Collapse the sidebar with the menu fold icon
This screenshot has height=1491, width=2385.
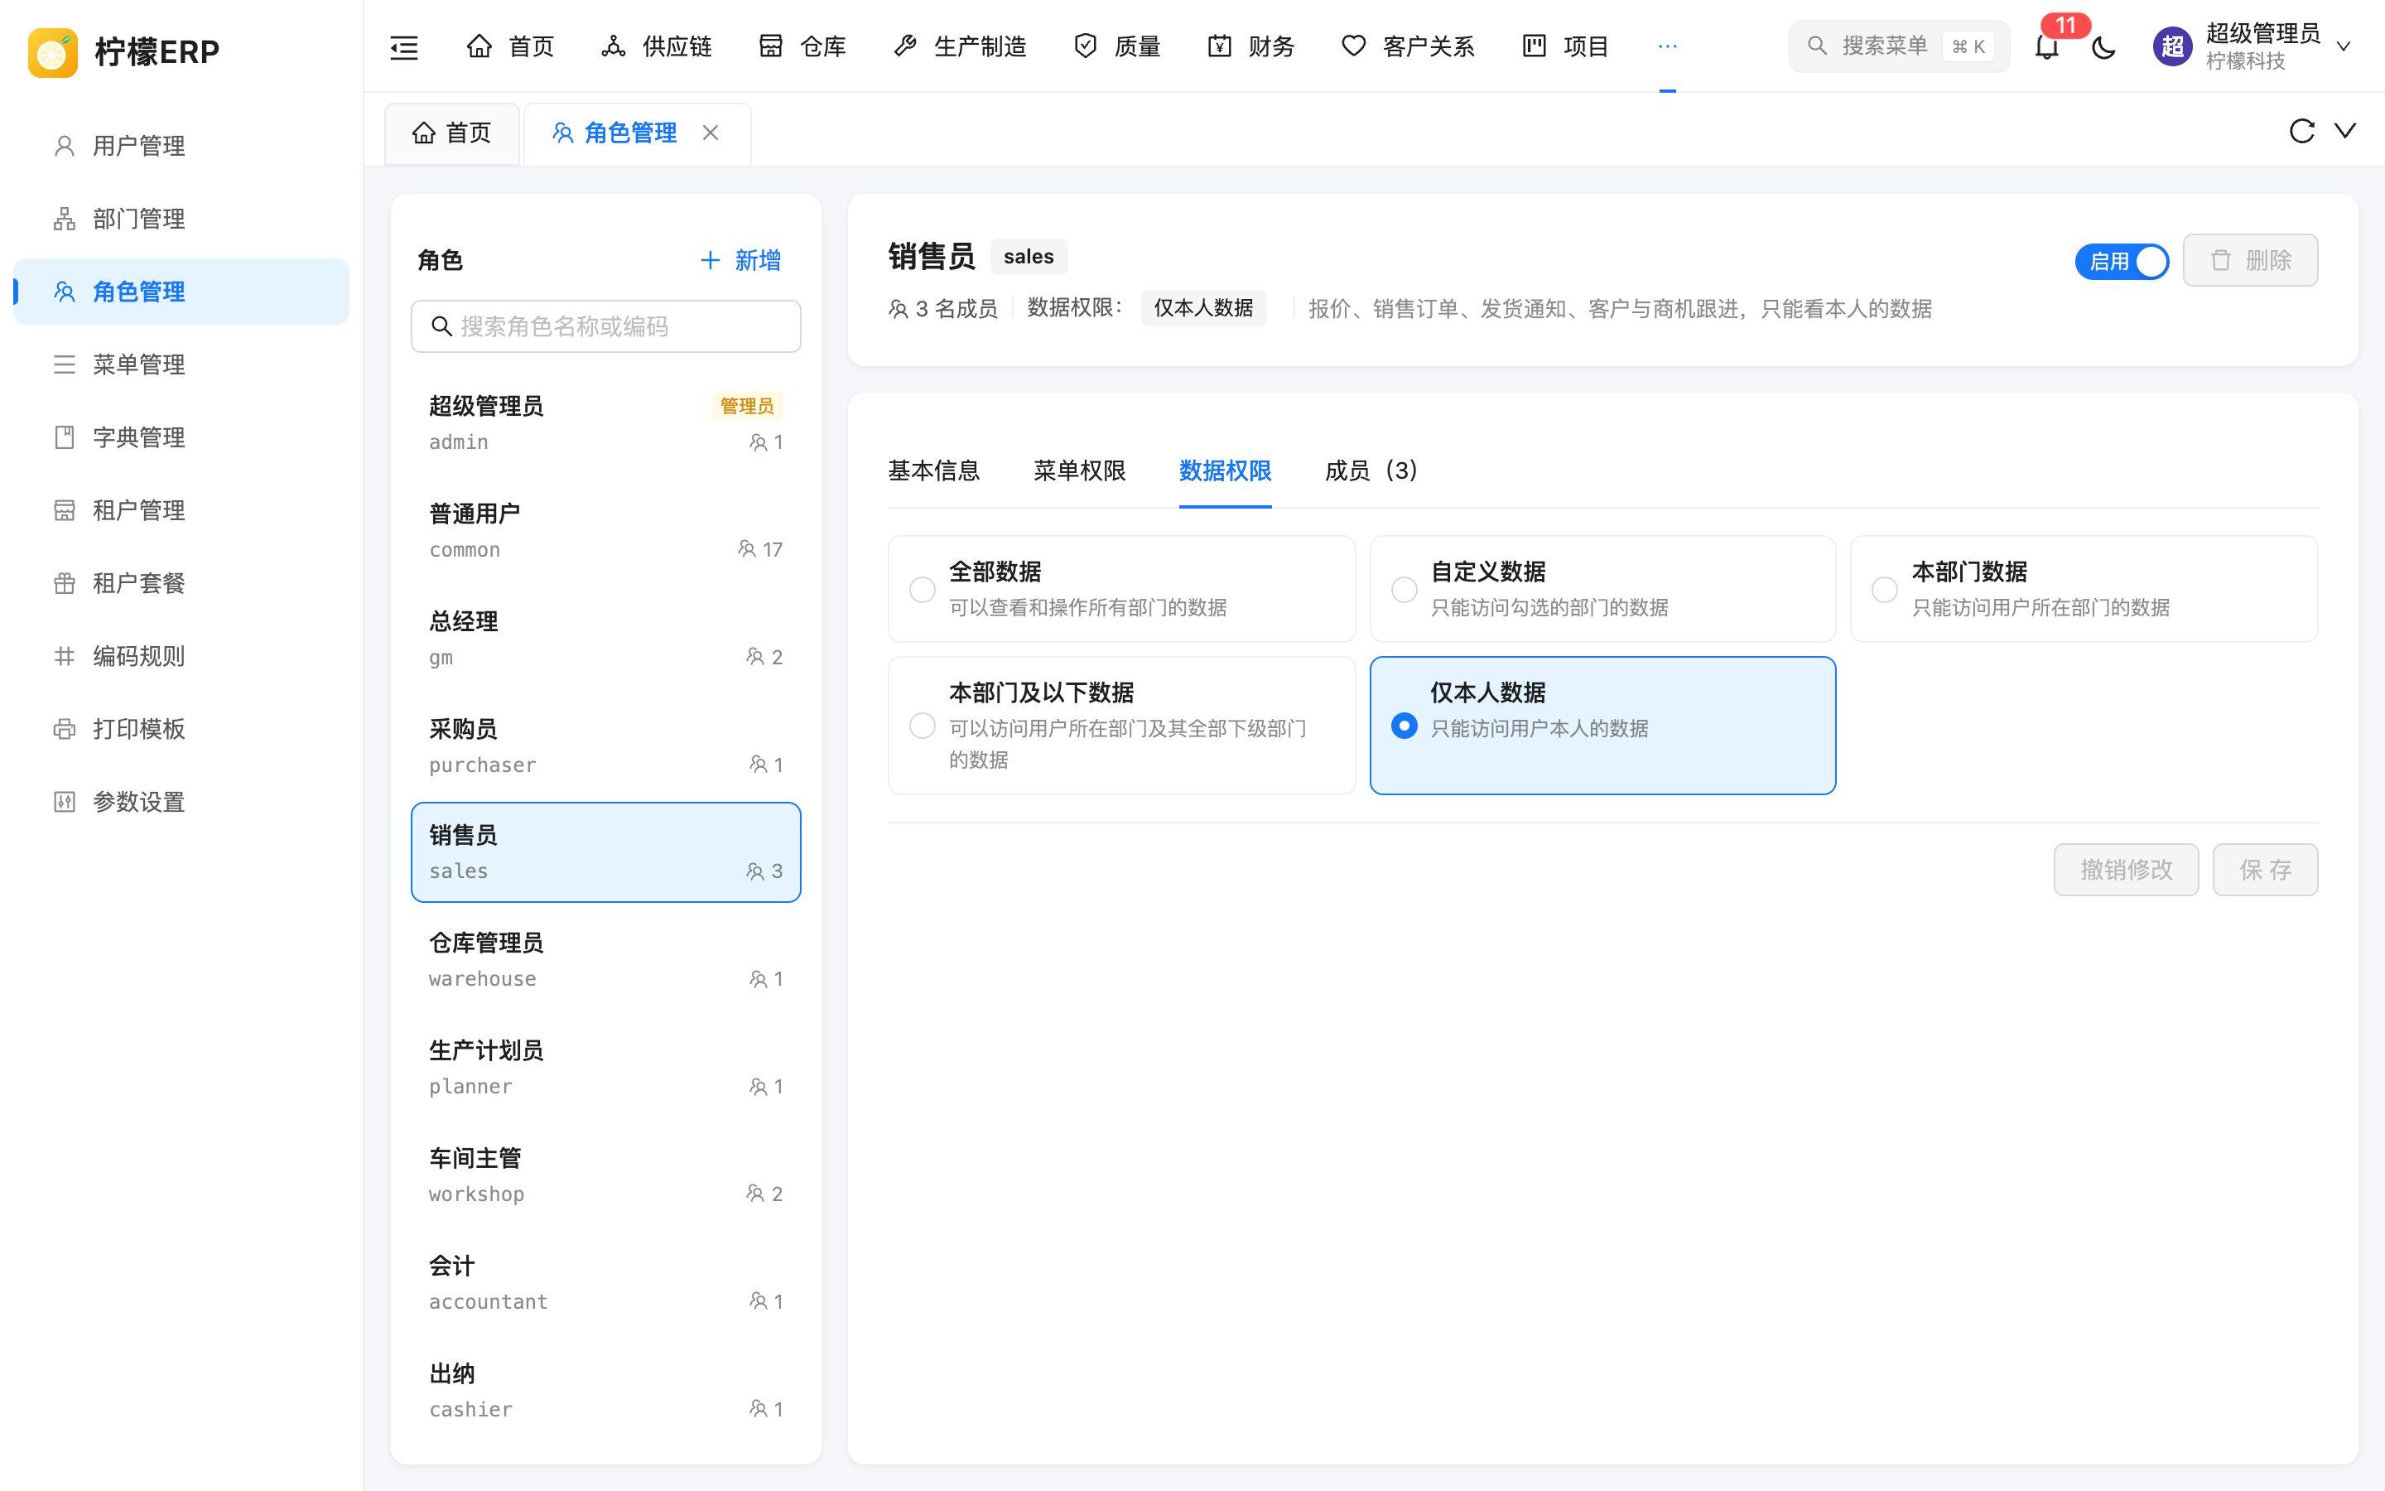click(x=404, y=46)
